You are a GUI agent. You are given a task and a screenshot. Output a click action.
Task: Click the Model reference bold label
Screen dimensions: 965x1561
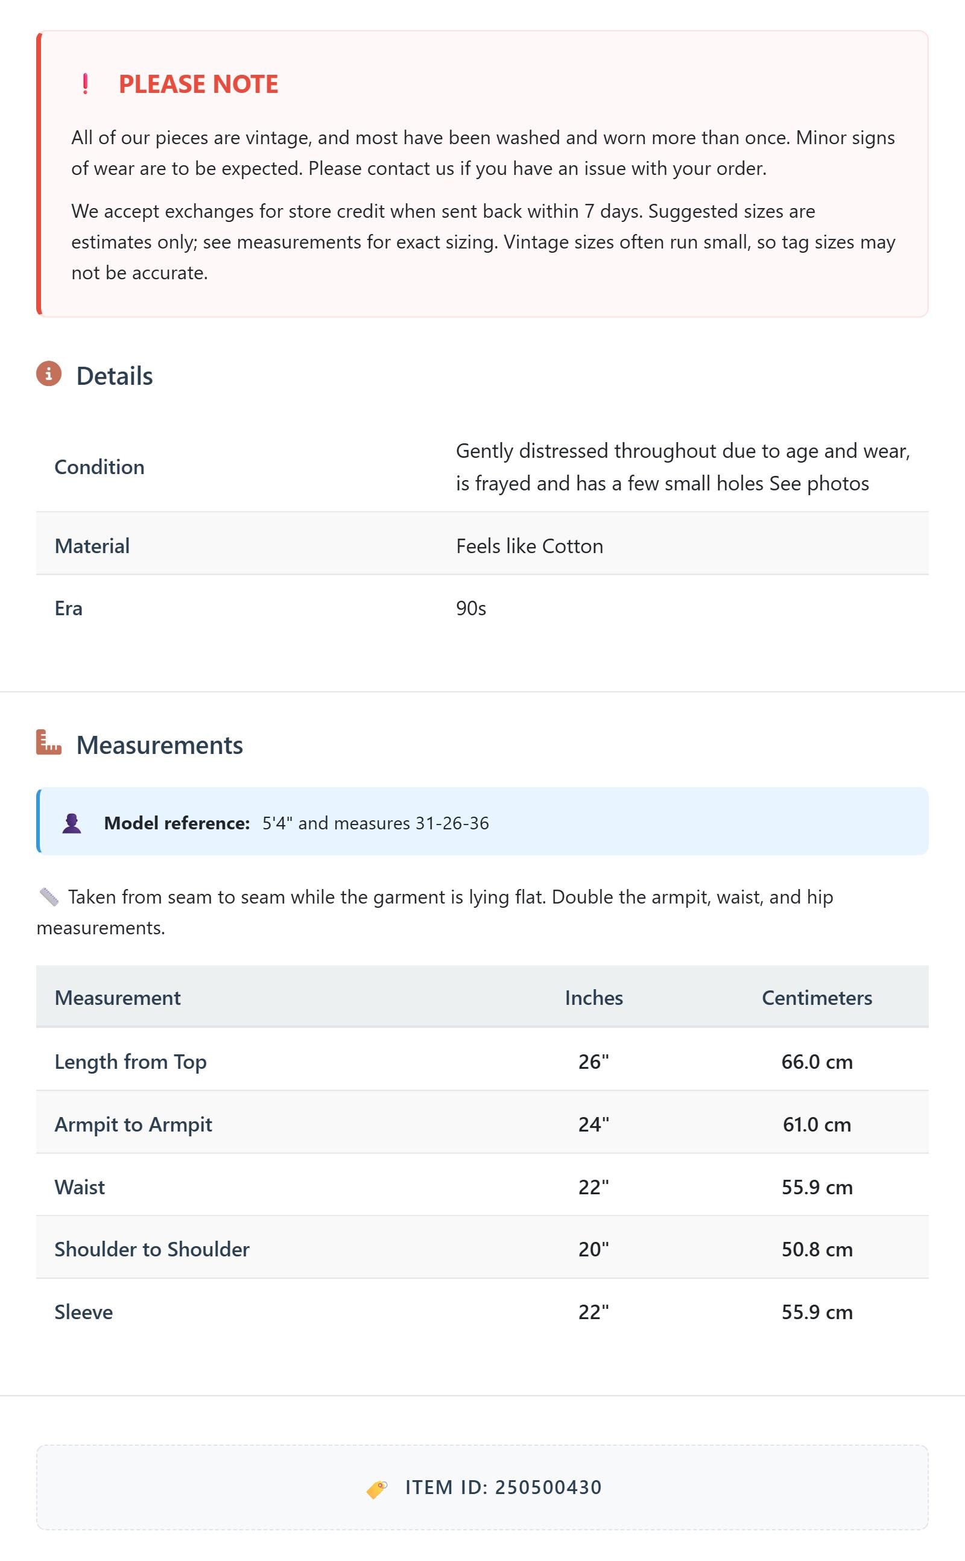pos(177,823)
